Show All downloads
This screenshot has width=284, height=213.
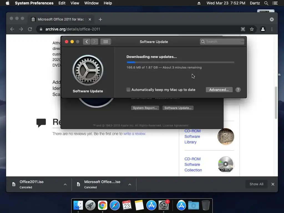click(256, 184)
